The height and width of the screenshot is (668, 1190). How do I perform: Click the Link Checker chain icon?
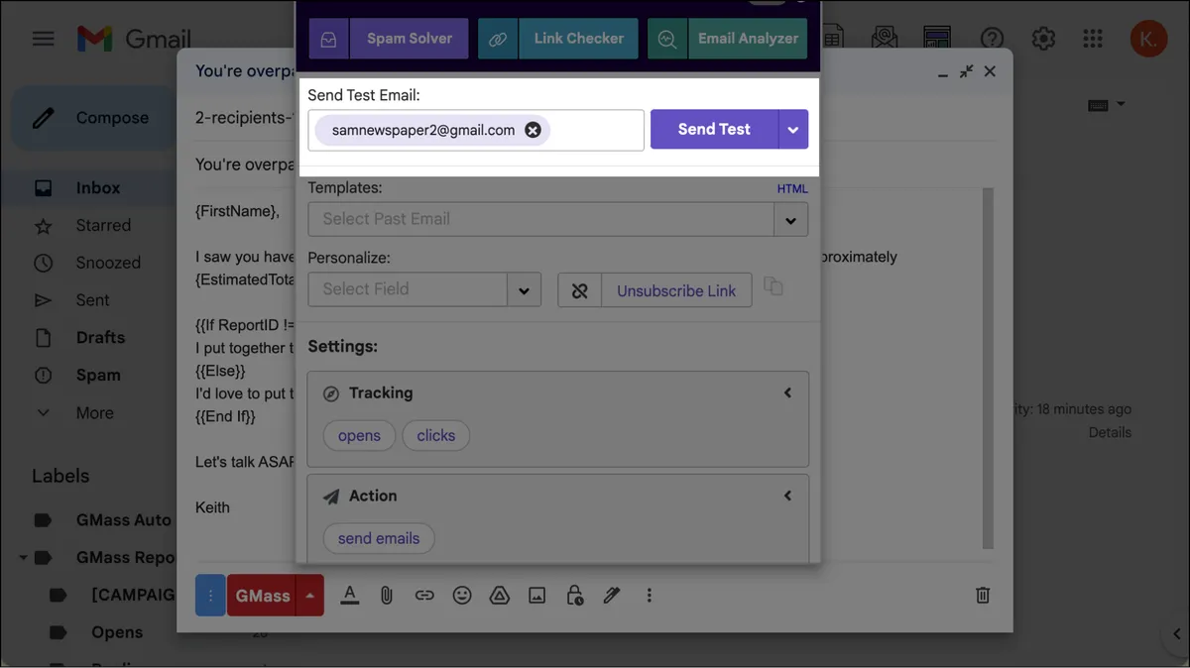point(498,40)
